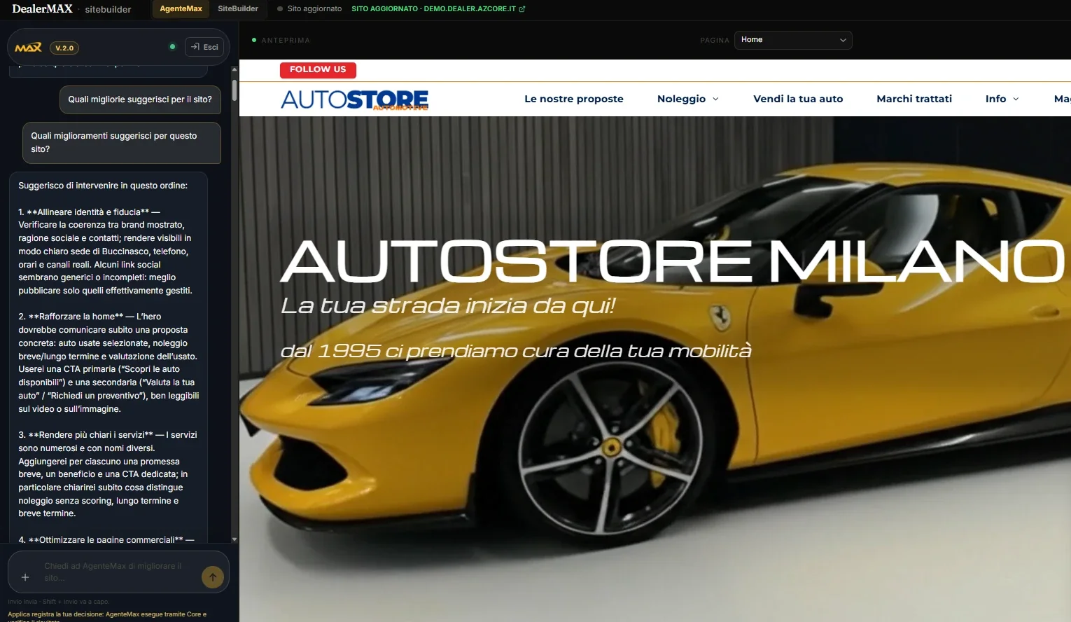
Task: Click the sitebuilder label beside DealerMAX
Action: tap(108, 9)
